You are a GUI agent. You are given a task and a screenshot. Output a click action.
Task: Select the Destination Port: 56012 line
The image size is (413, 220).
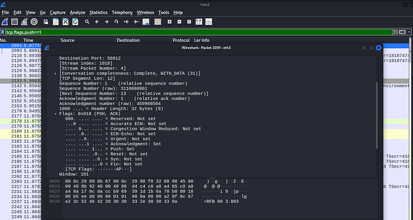(90, 58)
